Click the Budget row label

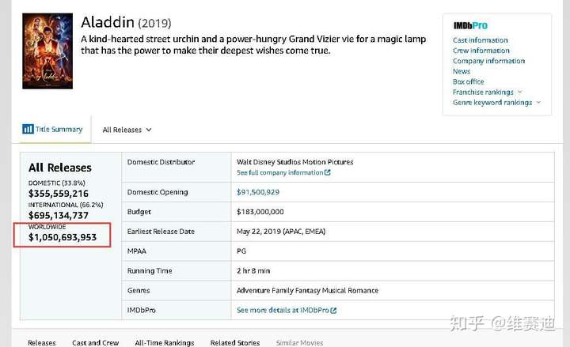(x=139, y=212)
